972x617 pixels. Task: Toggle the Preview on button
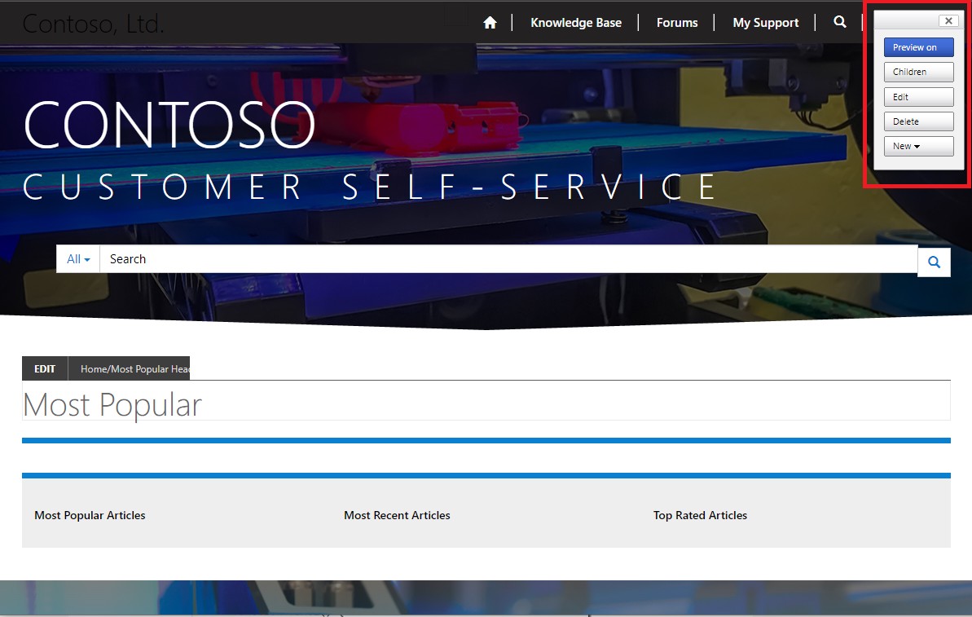tap(919, 47)
